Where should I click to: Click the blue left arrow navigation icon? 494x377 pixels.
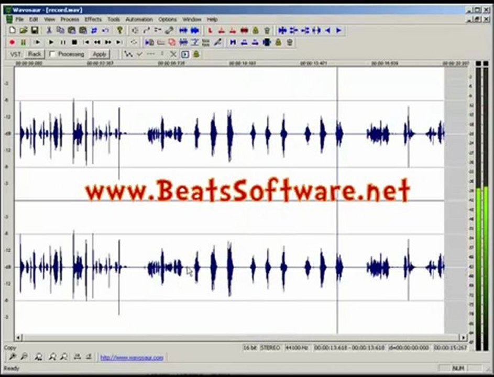pyautogui.click(x=327, y=30)
